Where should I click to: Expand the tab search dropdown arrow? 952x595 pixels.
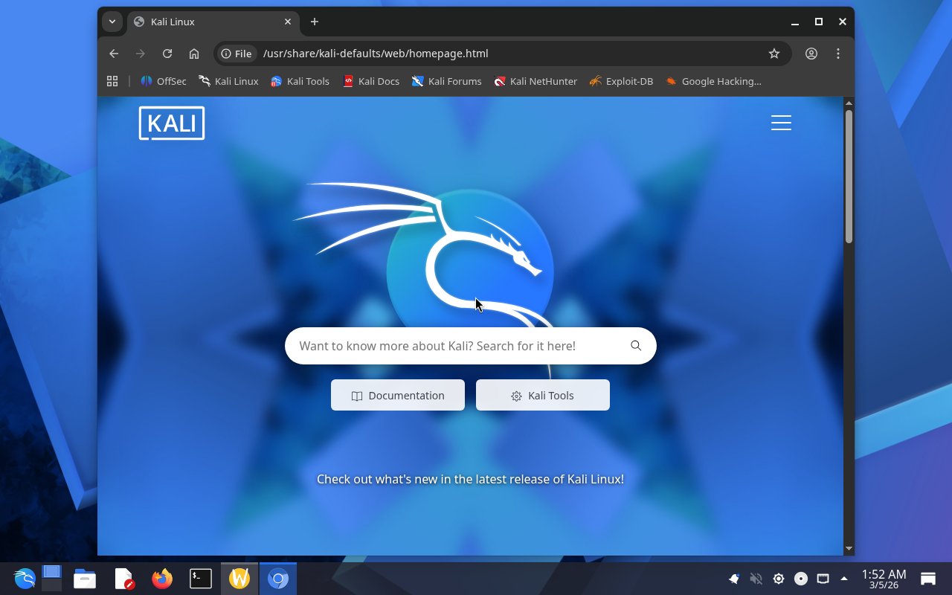pos(112,22)
